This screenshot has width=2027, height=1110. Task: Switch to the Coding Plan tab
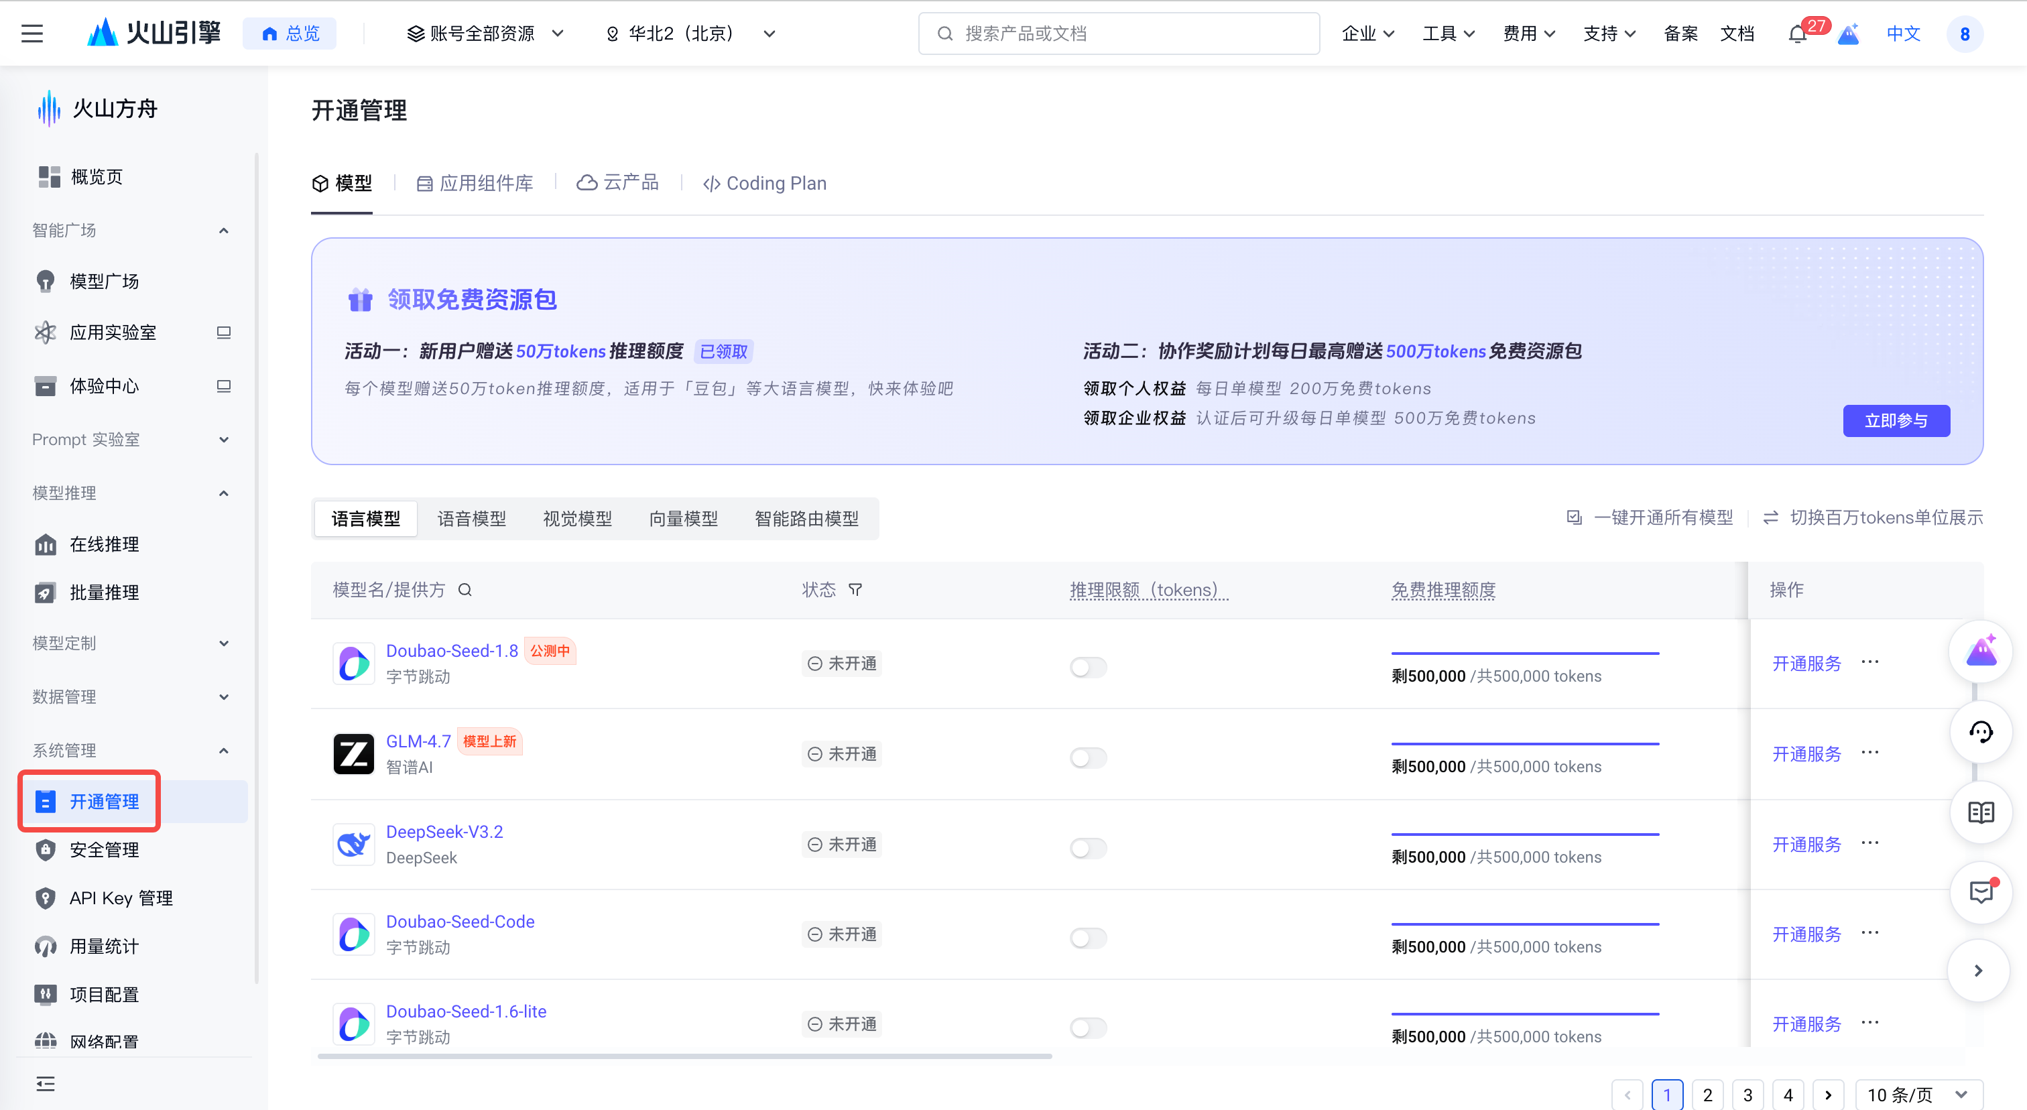765,183
